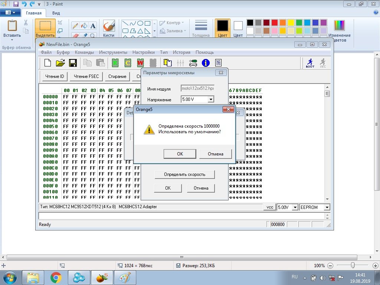Show hidden system tray icons arrow
The width and height of the screenshot is (380, 285).
[305, 278]
